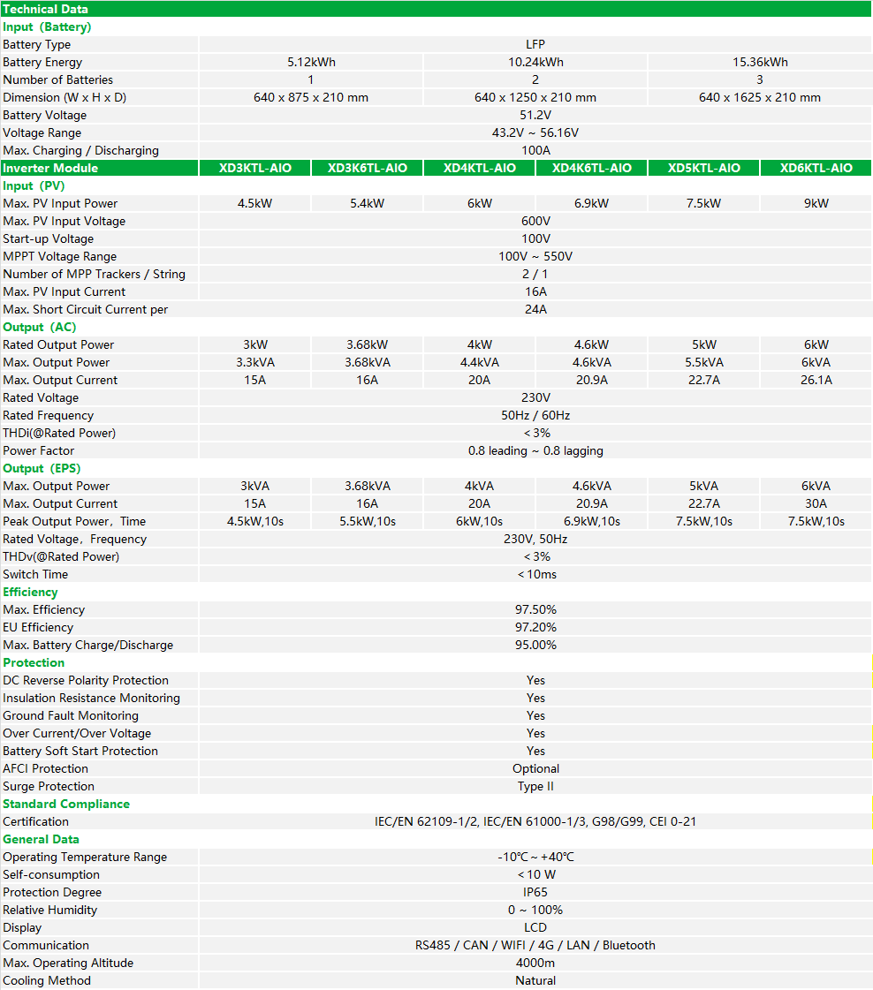The image size is (873, 990).
Task: Click the XD4K6TL-AIO model header
Action: pyautogui.click(x=591, y=168)
